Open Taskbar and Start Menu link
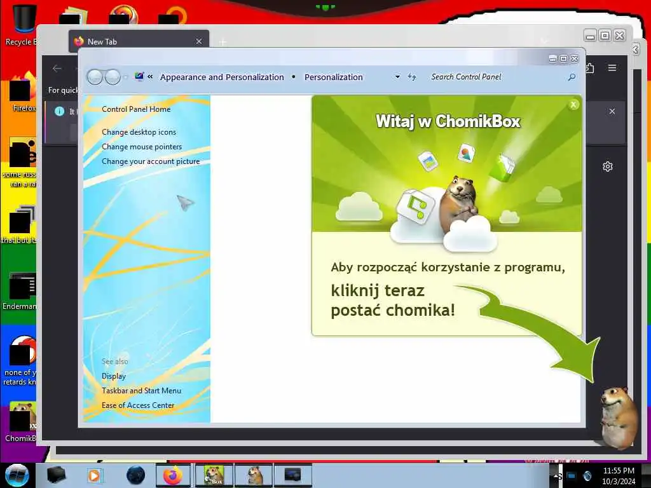The height and width of the screenshot is (488, 651). coord(141,391)
